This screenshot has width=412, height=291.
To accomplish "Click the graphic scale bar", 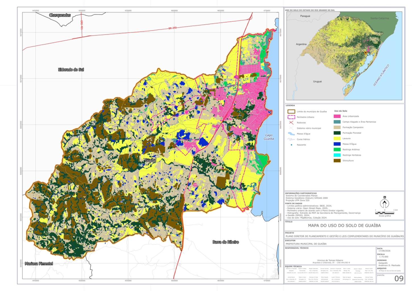I will click(x=384, y=213).
